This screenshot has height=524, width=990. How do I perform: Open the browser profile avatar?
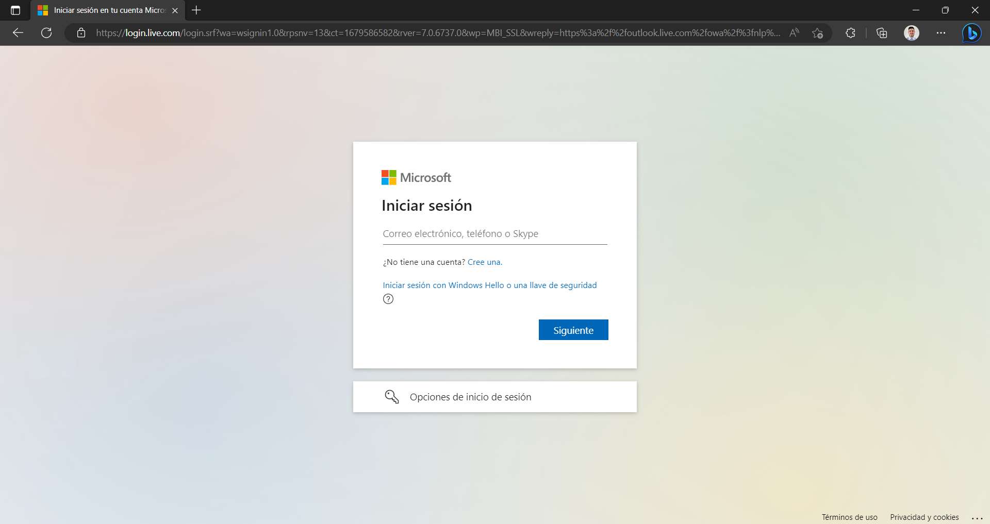point(912,33)
